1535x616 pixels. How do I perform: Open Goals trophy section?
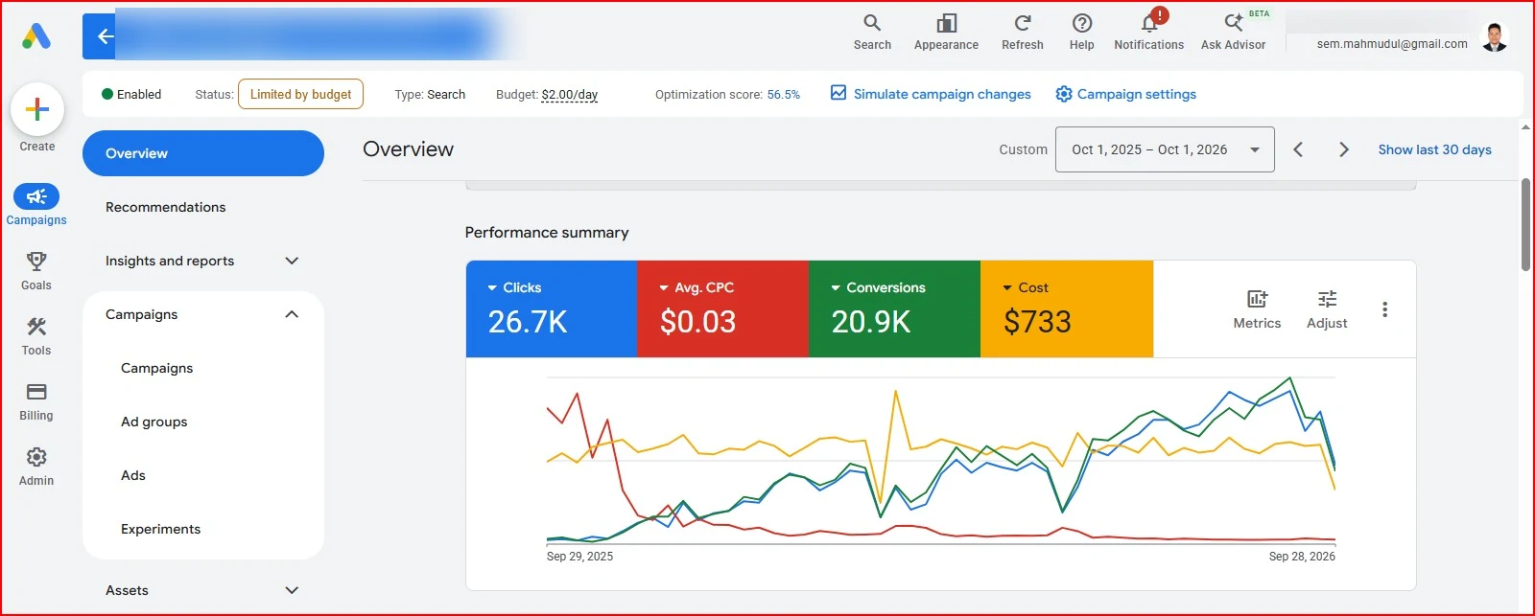click(x=36, y=270)
